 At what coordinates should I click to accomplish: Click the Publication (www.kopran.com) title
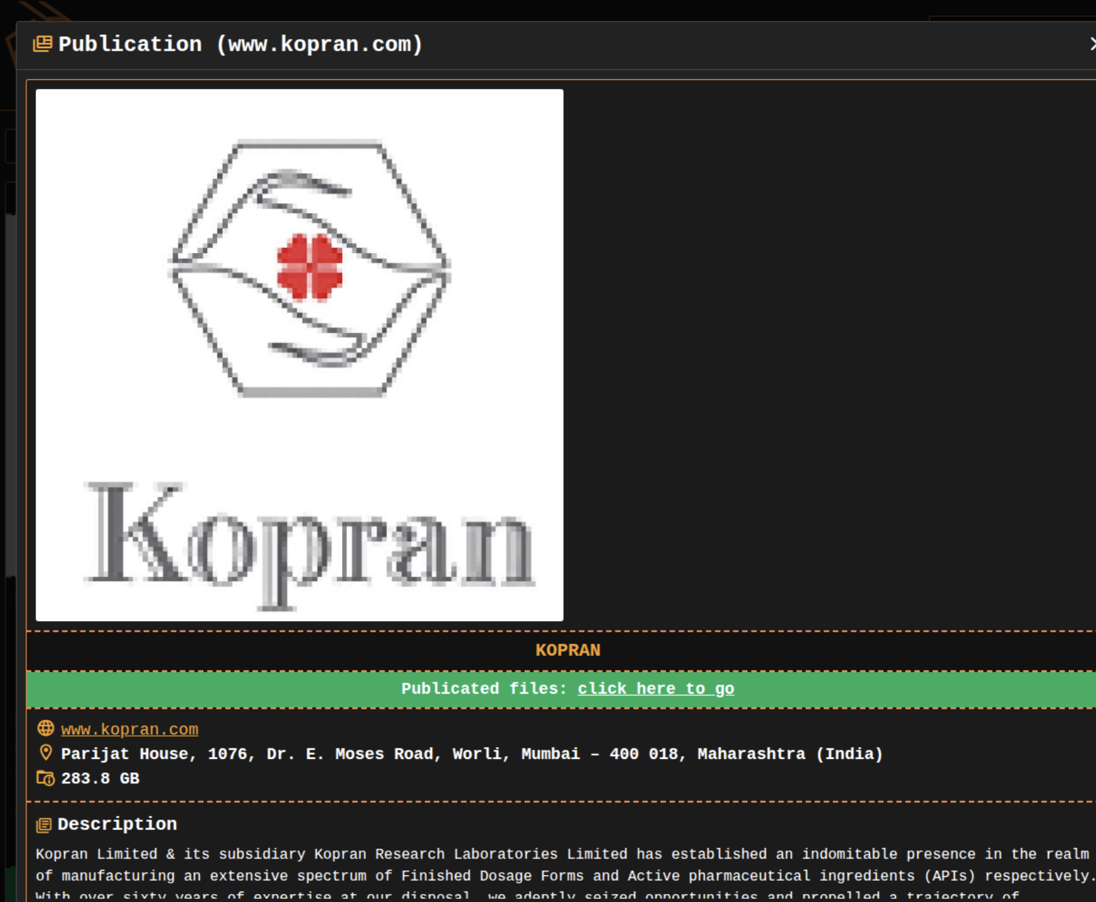click(x=241, y=44)
